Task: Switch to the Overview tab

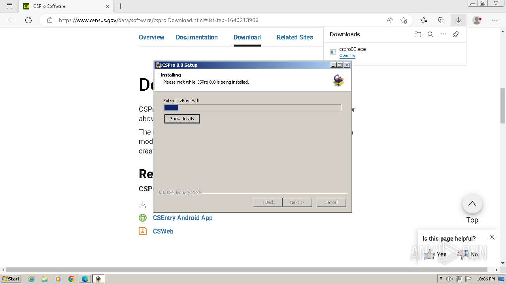Action: pos(151,37)
